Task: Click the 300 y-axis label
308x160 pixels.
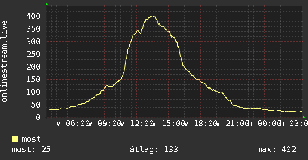Action: coord(33,41)
